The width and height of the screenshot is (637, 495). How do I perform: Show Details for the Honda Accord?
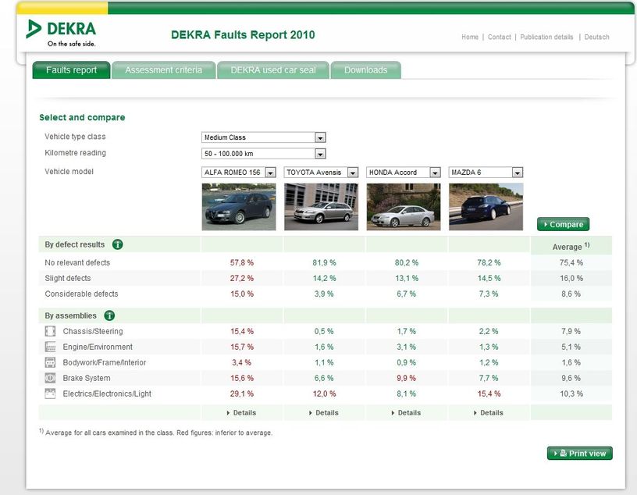pos(406,412)
